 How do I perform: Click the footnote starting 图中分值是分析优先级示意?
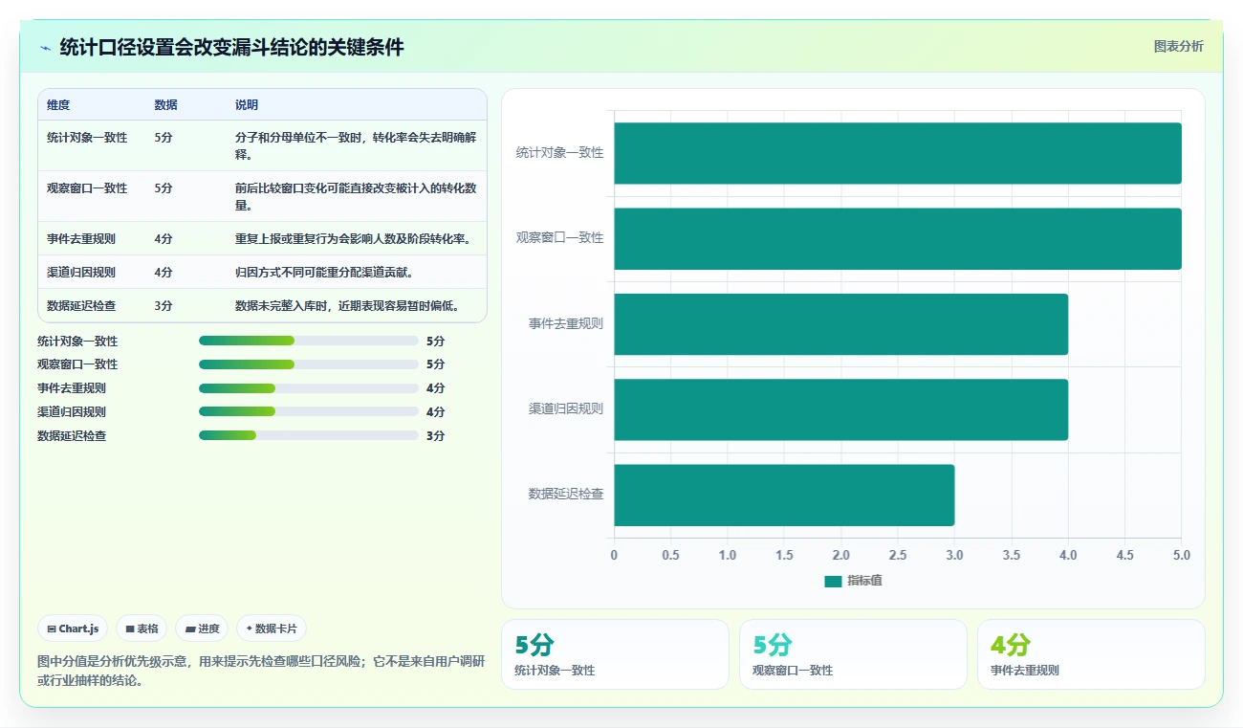[x=261, y=671]
